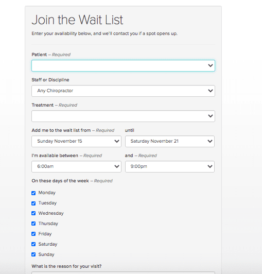Toggle the Wednesday checkbox

tap(33, 213)
